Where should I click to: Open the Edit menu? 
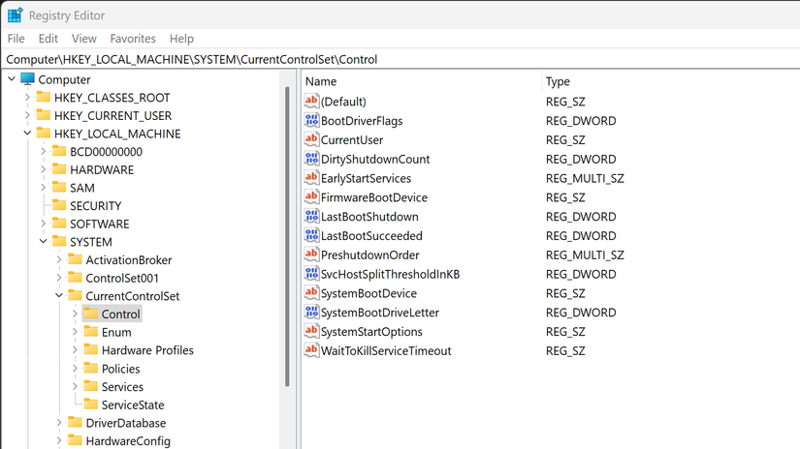48,39
